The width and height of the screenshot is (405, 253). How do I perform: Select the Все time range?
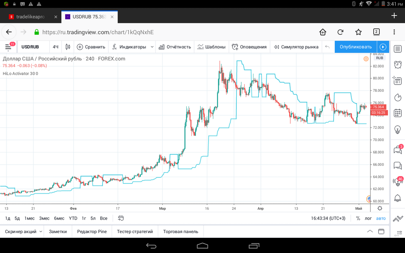[104, 218]
